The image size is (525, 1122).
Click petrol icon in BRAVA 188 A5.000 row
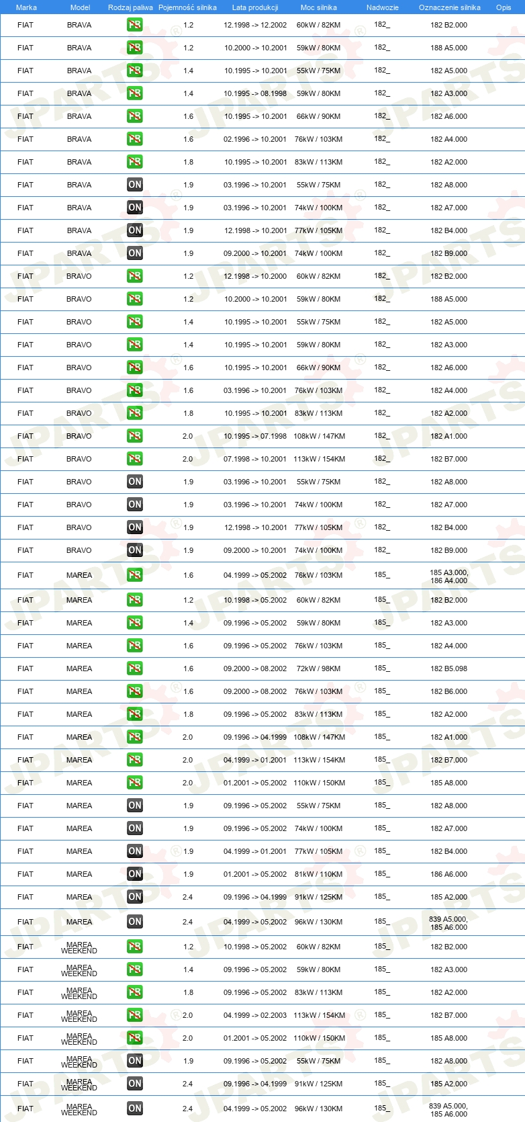(x=135, y=48)
